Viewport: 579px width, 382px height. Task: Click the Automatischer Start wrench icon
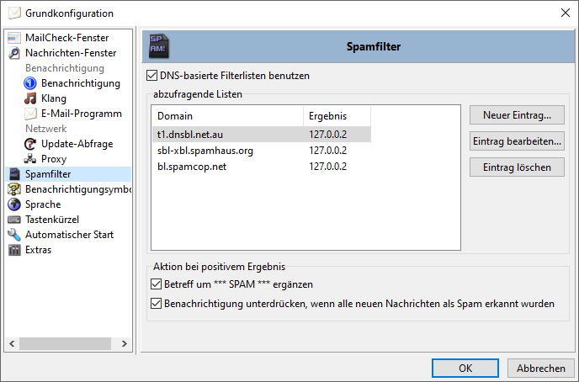(x=14, y=235)
